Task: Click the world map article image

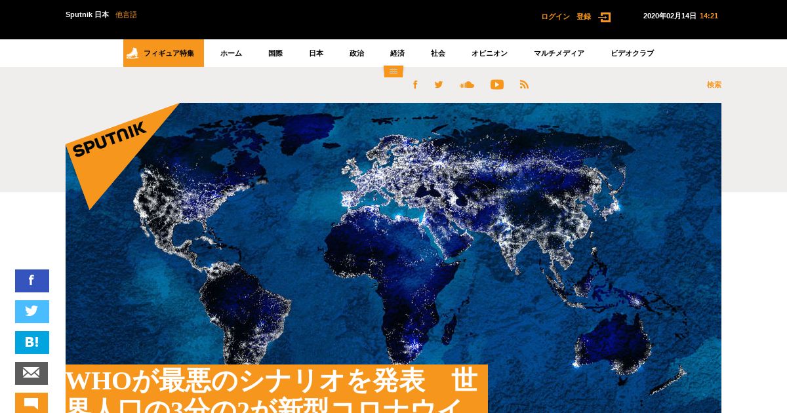Action: click(x=393, y=258)
